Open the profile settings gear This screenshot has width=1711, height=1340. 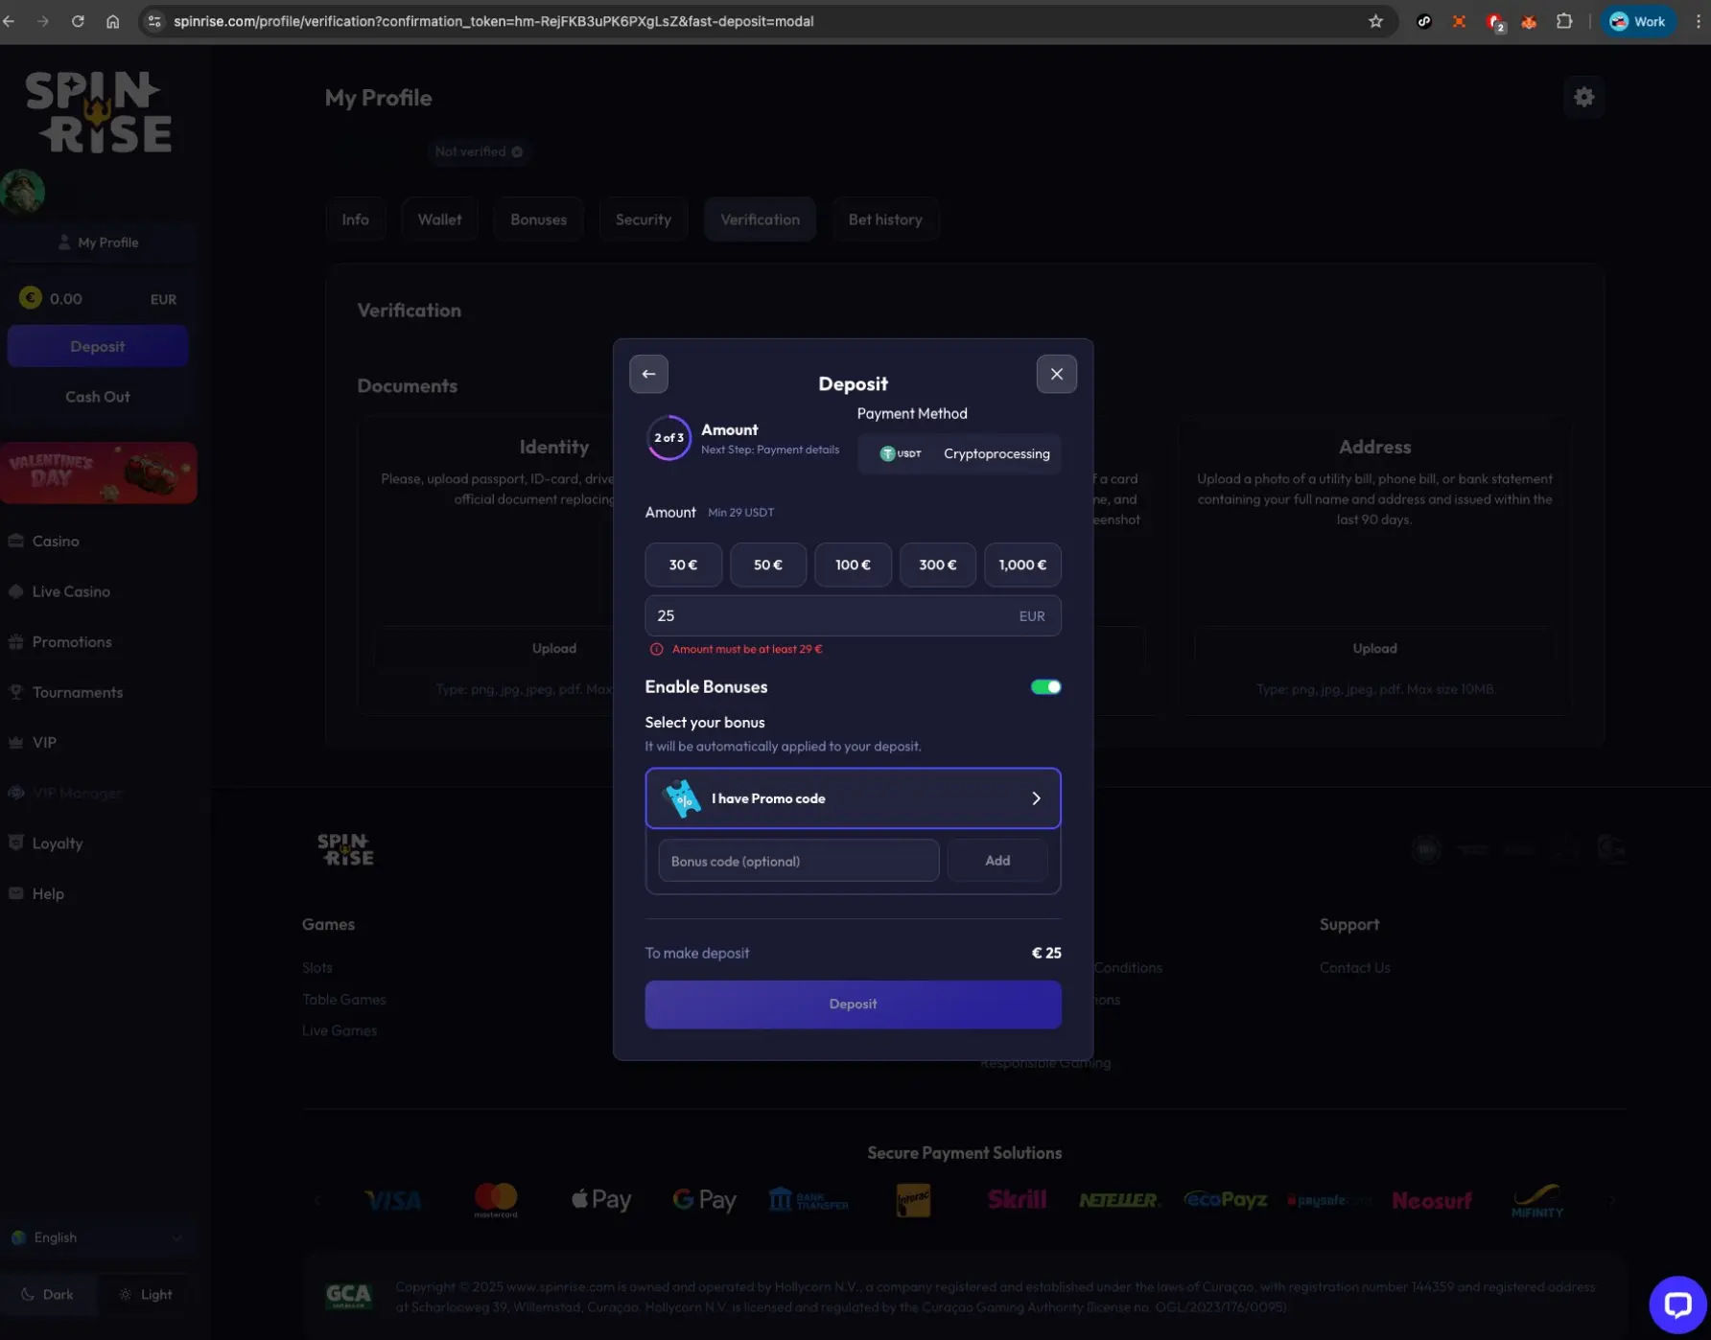click(x=1584, y=97)
